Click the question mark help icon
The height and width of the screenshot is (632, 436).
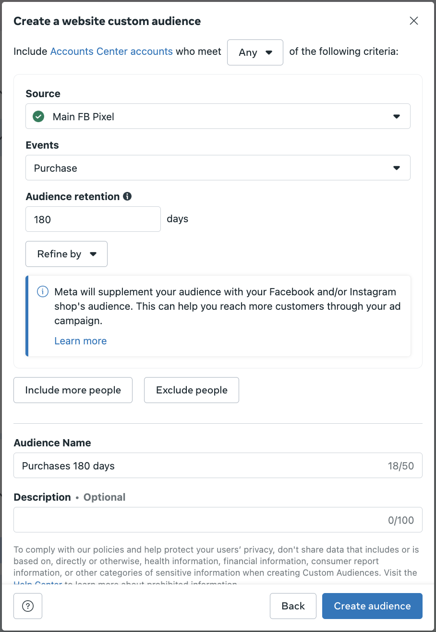tap(28, 606)
